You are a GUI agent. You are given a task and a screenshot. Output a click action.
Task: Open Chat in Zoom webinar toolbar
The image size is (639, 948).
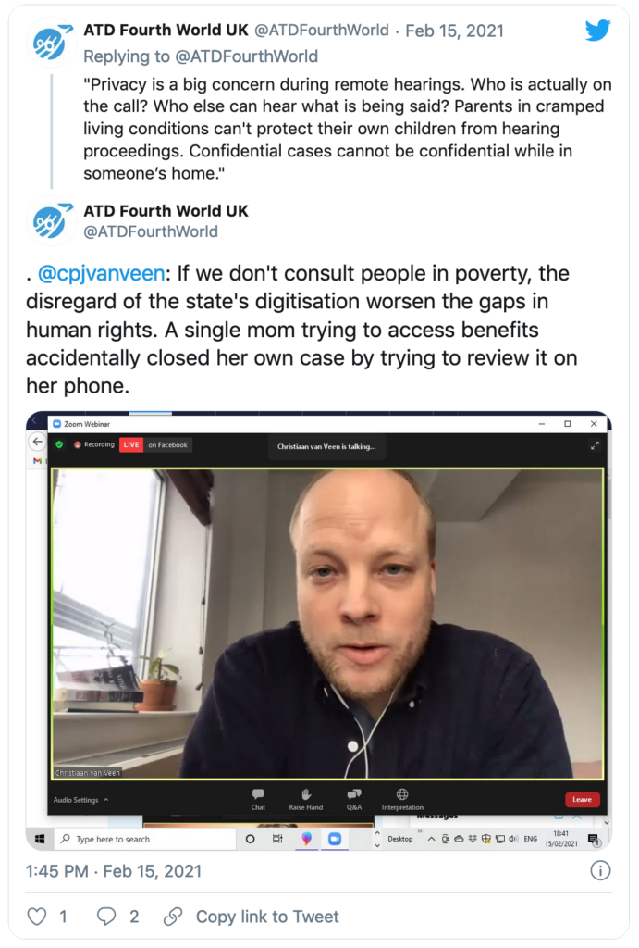point(258,799)
